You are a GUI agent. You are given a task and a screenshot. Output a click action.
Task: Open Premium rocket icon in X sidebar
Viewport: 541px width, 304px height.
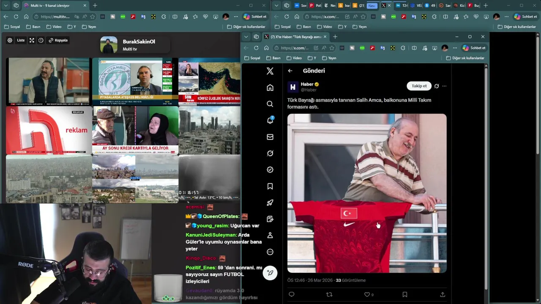[x=270, y=203]
